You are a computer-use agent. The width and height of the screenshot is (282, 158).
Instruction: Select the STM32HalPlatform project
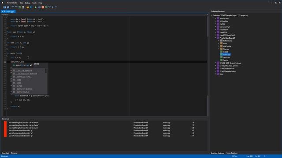tap(227, 68)
